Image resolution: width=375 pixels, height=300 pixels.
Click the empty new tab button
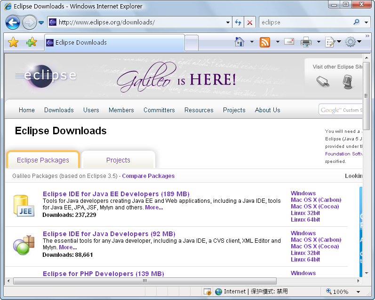[x=191, y=43]
